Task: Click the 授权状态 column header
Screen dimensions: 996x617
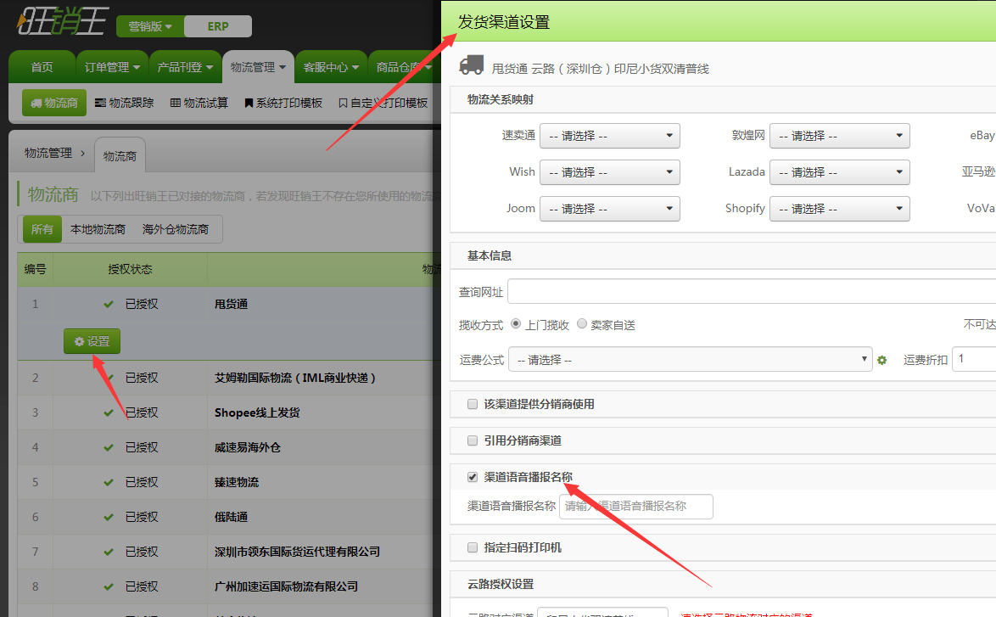Action: (130, 269)
